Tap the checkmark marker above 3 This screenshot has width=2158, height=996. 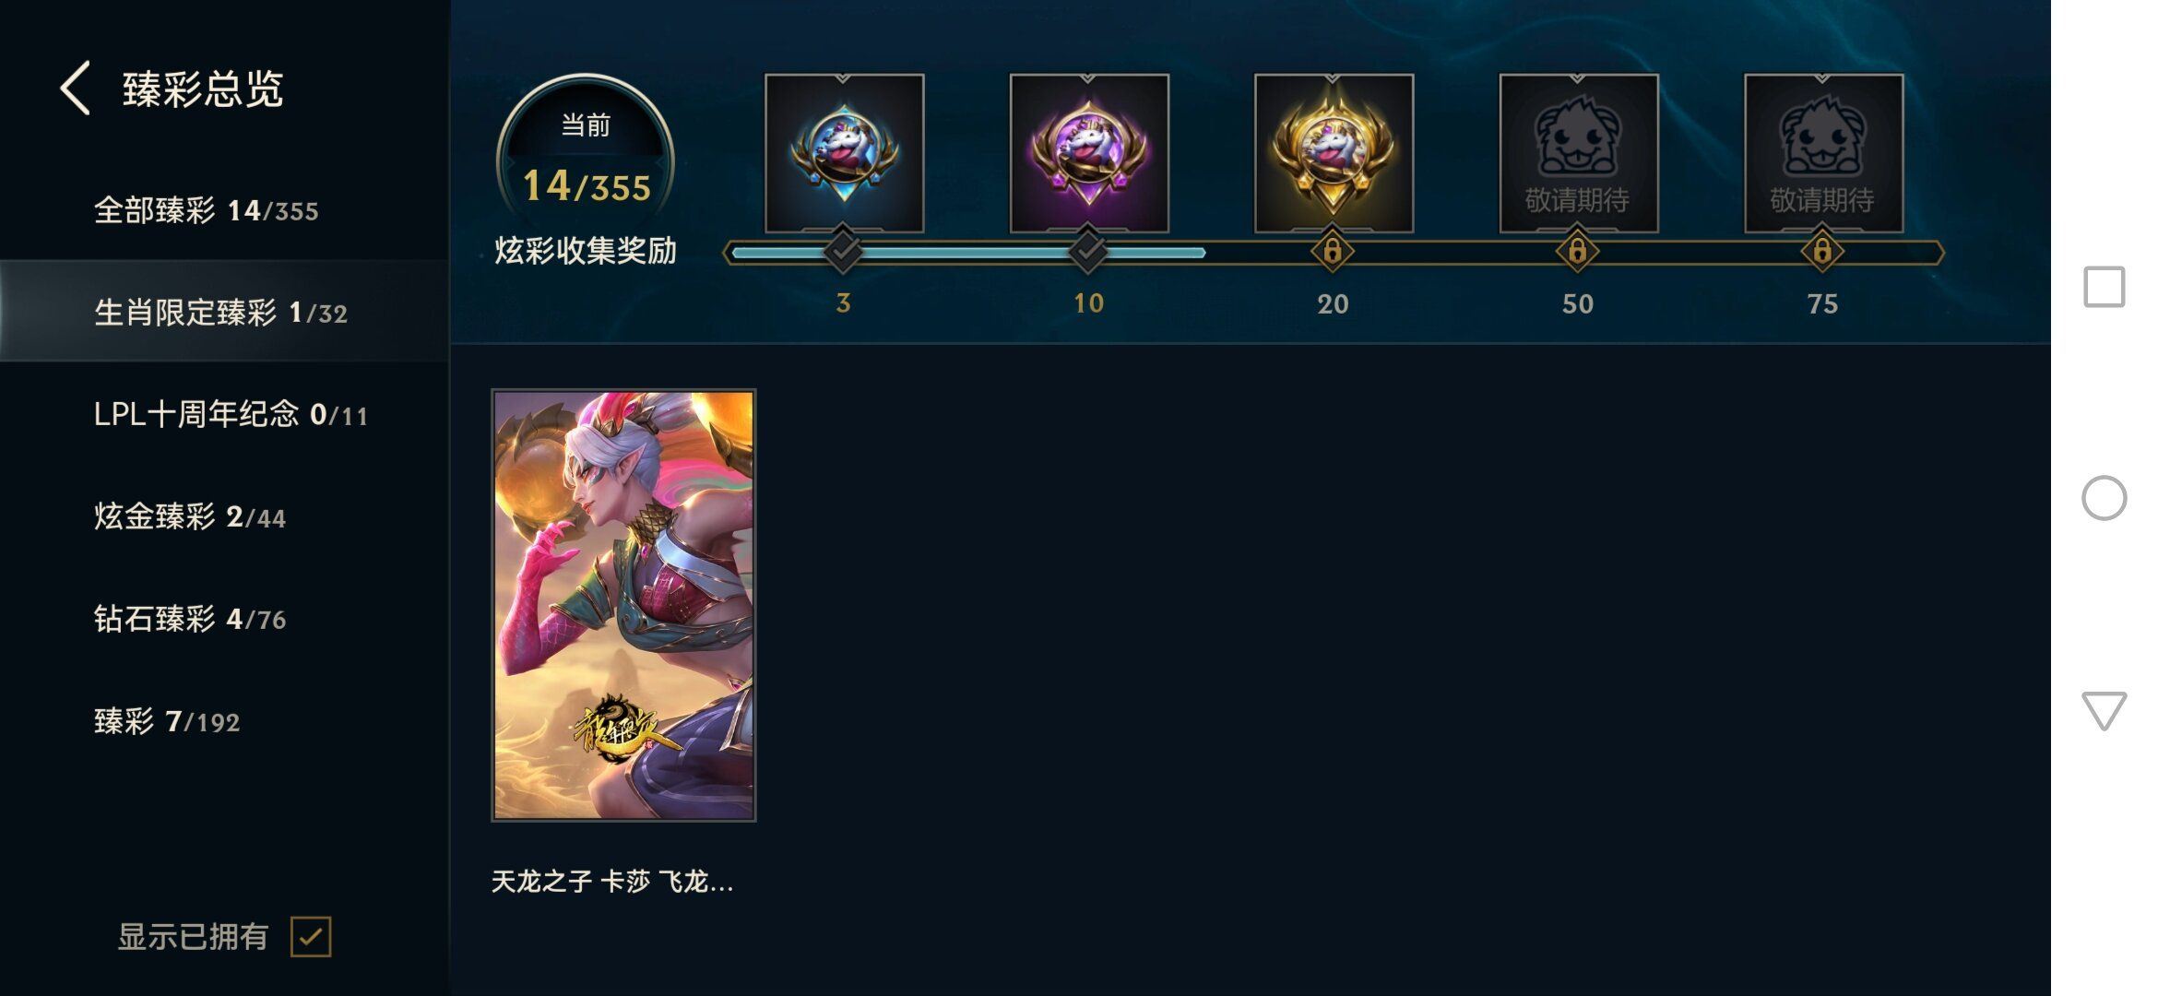843,250
